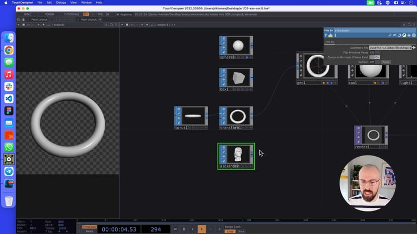Click the info icon in parameter panel
Screen dimensions: 417x234
tap(334, 35)
